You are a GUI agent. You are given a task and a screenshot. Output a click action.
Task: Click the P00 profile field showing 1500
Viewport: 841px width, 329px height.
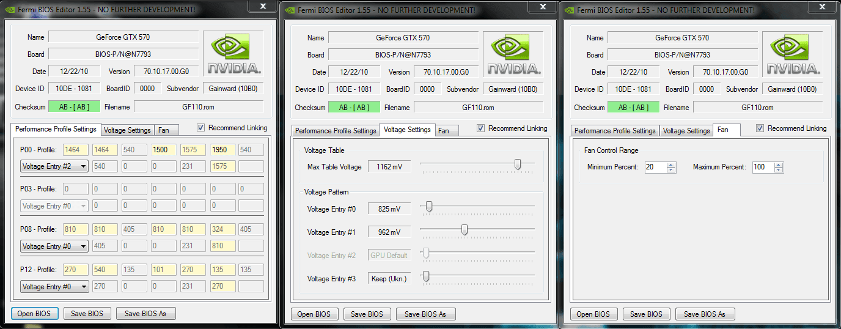163,150
